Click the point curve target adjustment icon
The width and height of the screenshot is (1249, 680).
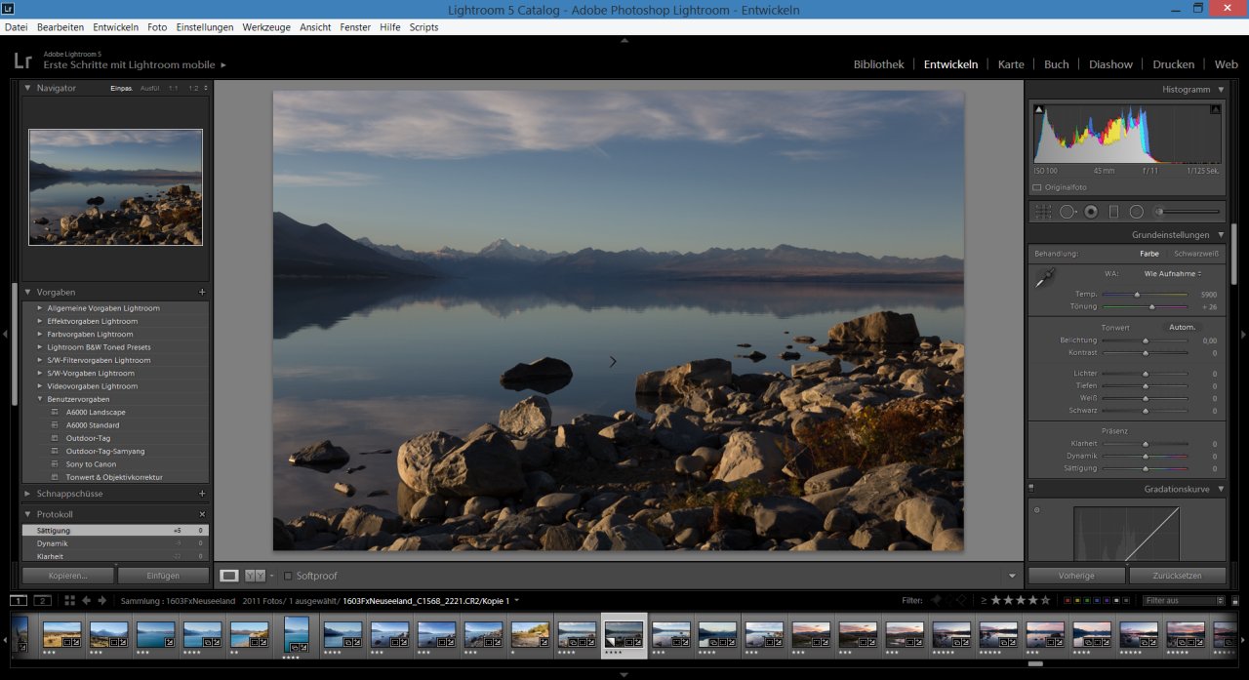(x=1036, y=509)
